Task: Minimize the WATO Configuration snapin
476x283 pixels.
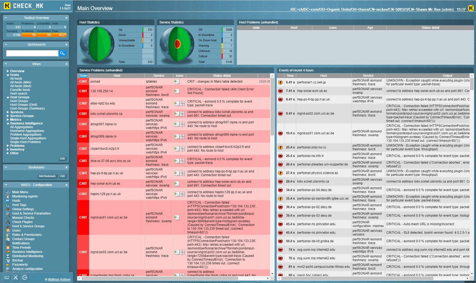Action: 6,185
